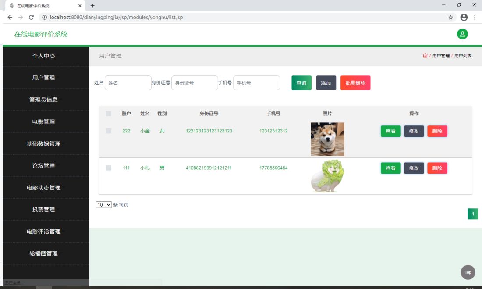This screenshot has width=482, height=289.
Task: Toggle the select-all header checkbox
Action: pyautogui.click(x=109, y=114)
